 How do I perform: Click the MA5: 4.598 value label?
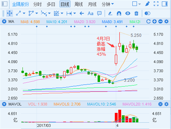pyautogui.click(x=30, y=22)
